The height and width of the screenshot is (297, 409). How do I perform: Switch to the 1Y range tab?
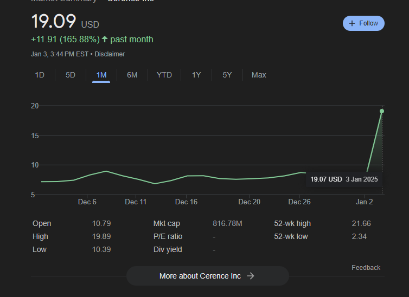(196, 75)
